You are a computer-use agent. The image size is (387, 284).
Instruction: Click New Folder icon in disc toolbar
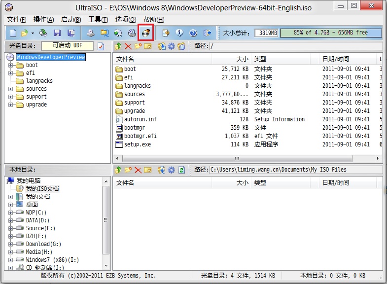[138, 46]
